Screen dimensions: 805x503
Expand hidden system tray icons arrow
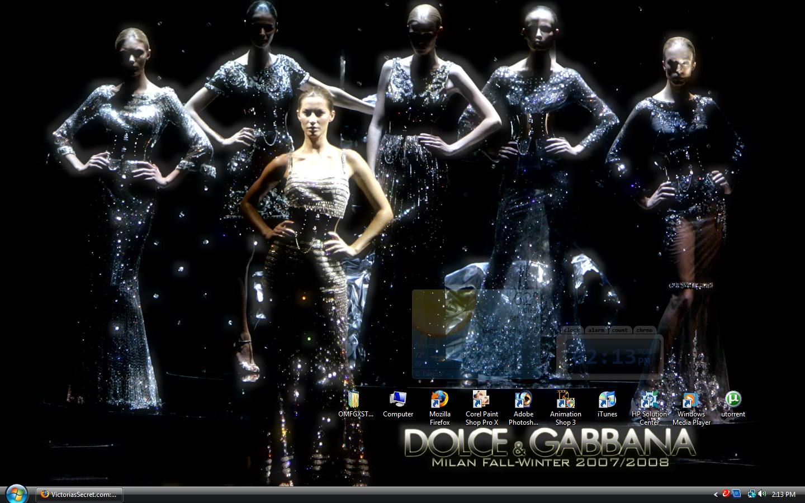(716, 494)
